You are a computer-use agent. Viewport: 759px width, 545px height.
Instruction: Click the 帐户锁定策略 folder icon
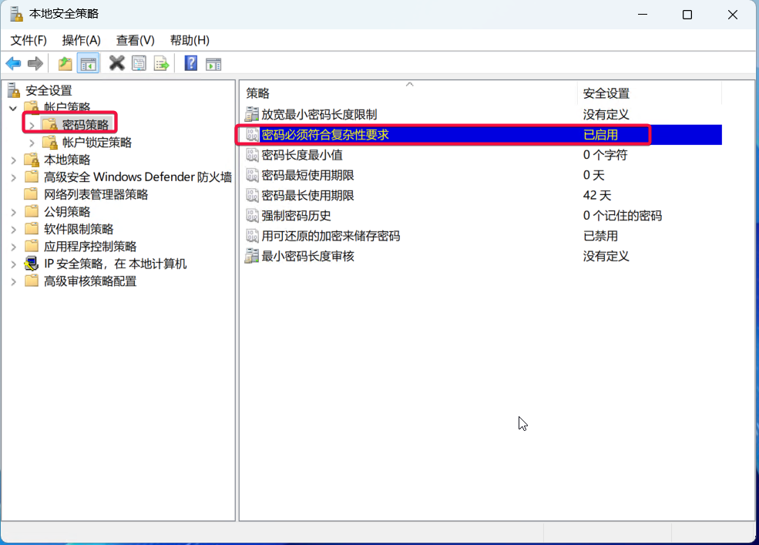[x=50, y=143]
